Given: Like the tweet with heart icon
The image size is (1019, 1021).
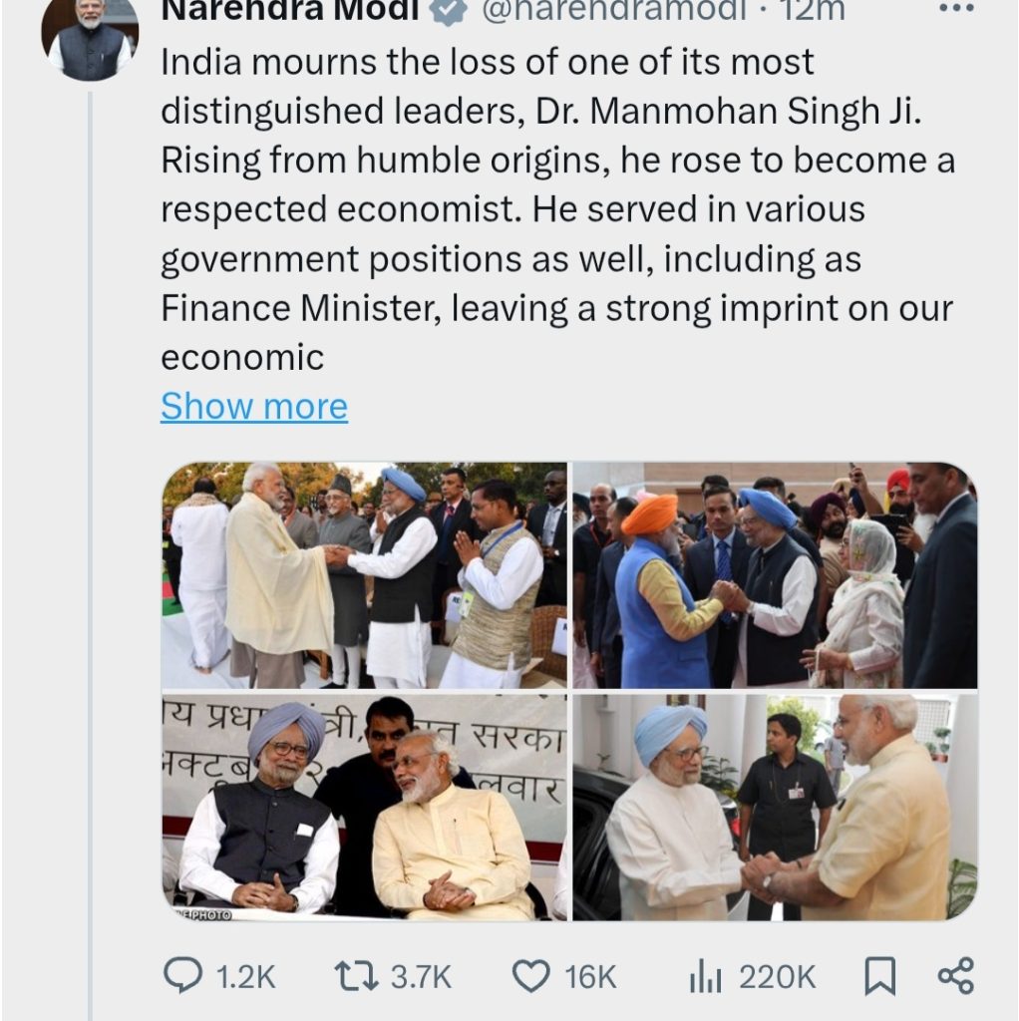Looking at the screenshot, I should pos(530,977).
